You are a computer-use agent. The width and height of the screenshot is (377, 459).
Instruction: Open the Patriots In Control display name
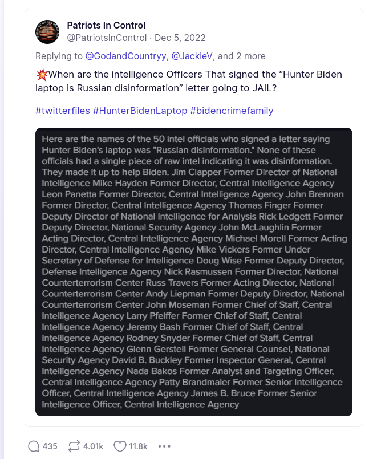tap(106, 25)
